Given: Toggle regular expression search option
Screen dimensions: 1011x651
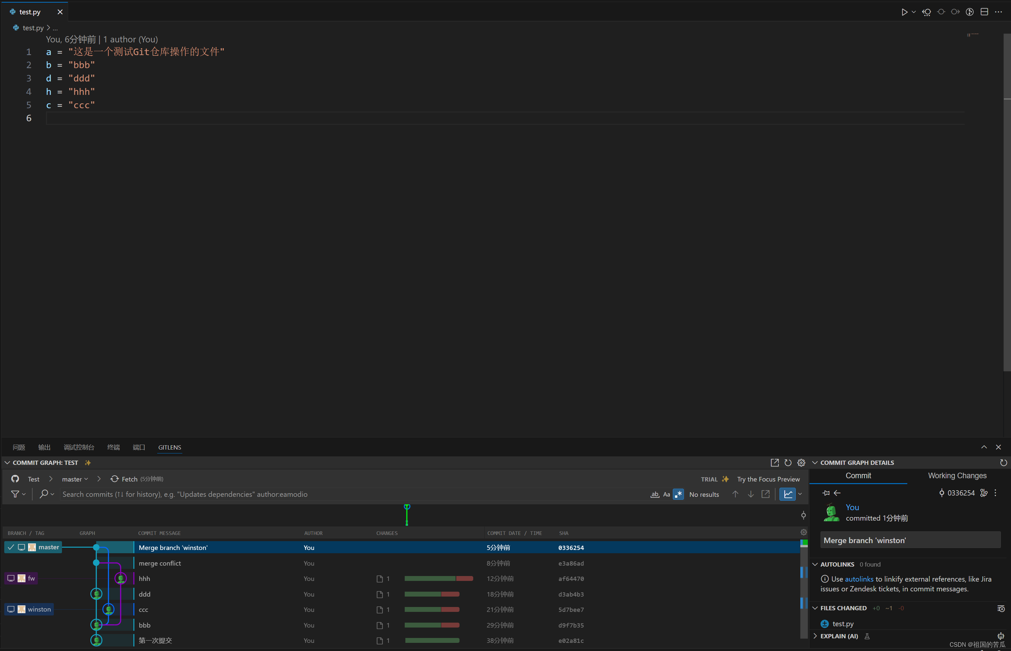Looking at the screenshot, I should [678, 494].
